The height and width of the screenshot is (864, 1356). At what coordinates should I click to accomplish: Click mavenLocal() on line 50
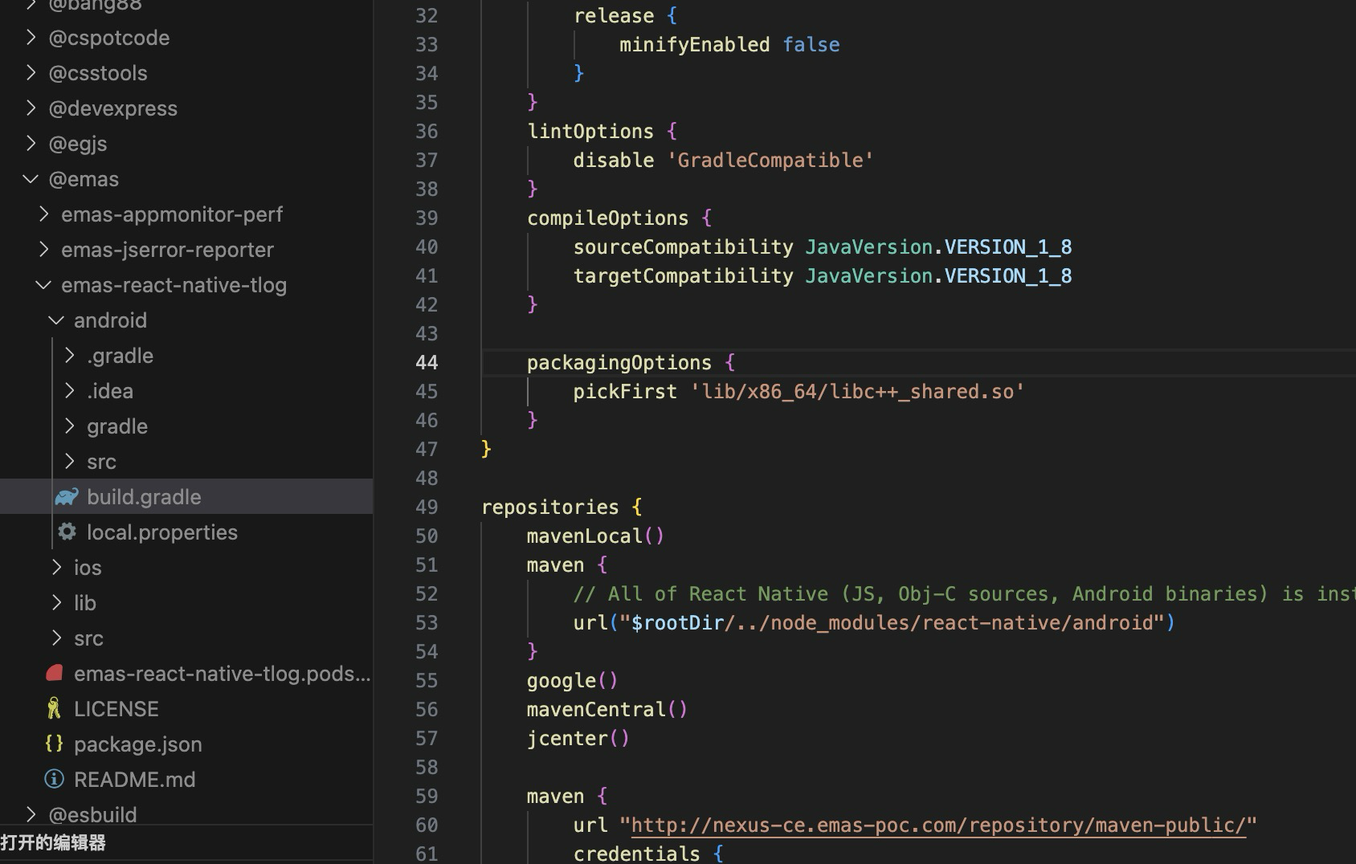(595, 536)
